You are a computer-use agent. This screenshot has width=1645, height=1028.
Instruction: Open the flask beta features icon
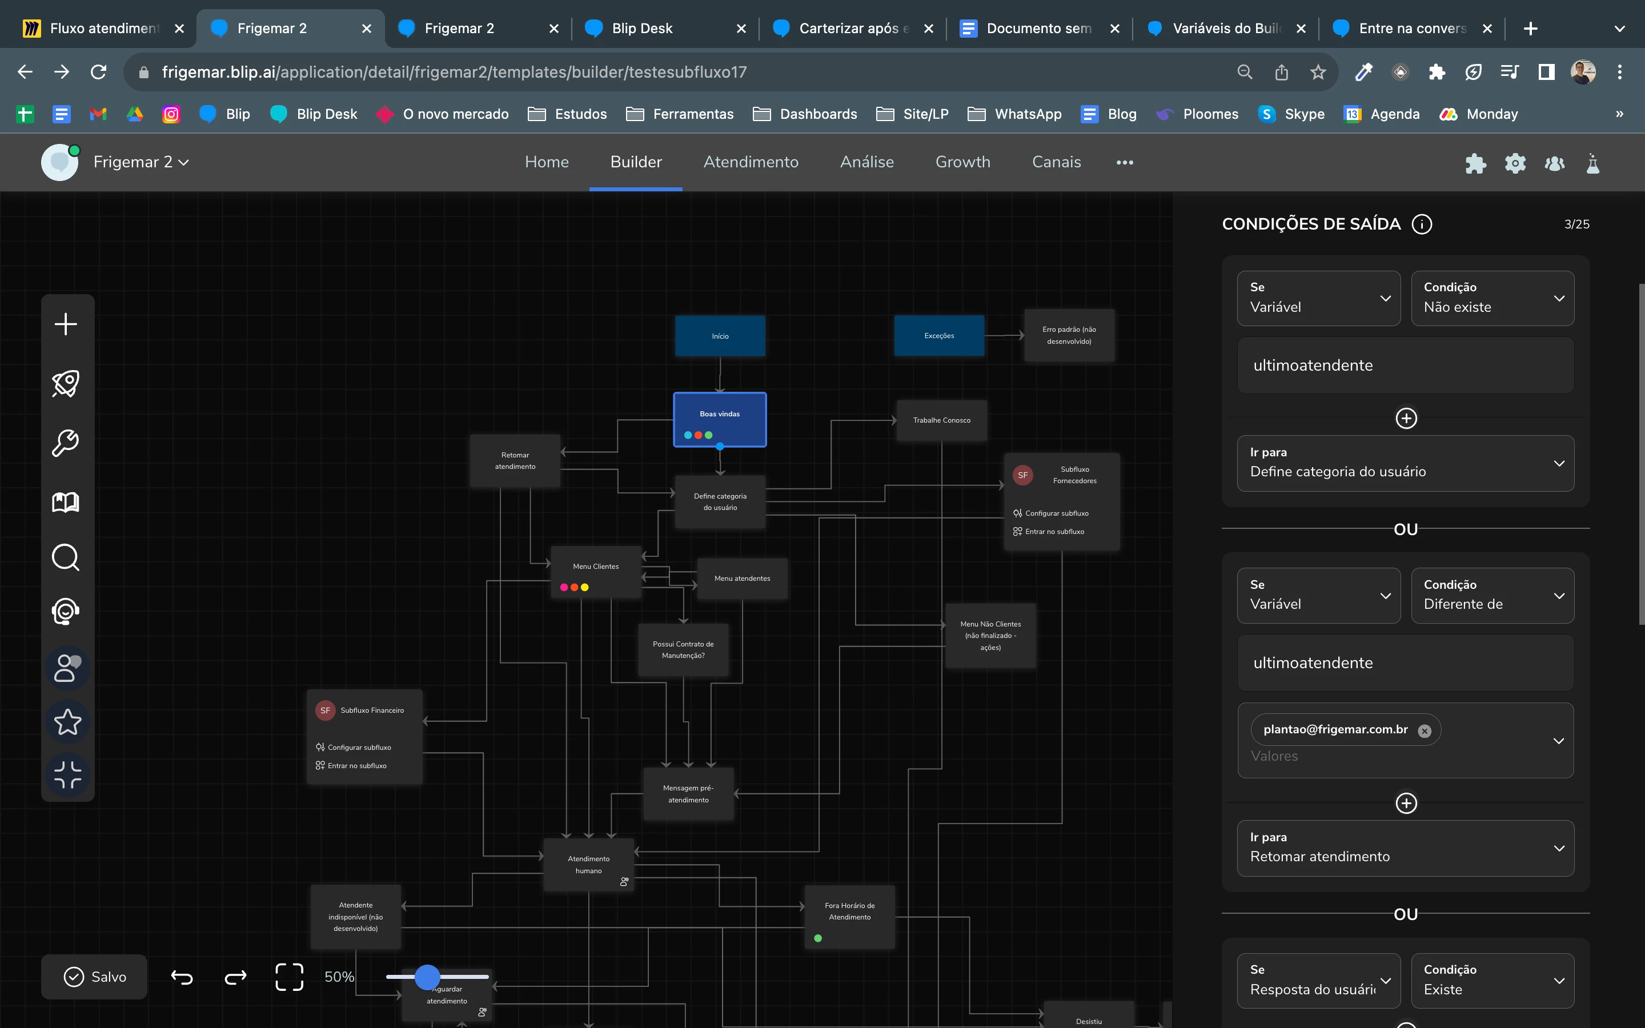pos(1592,163)
